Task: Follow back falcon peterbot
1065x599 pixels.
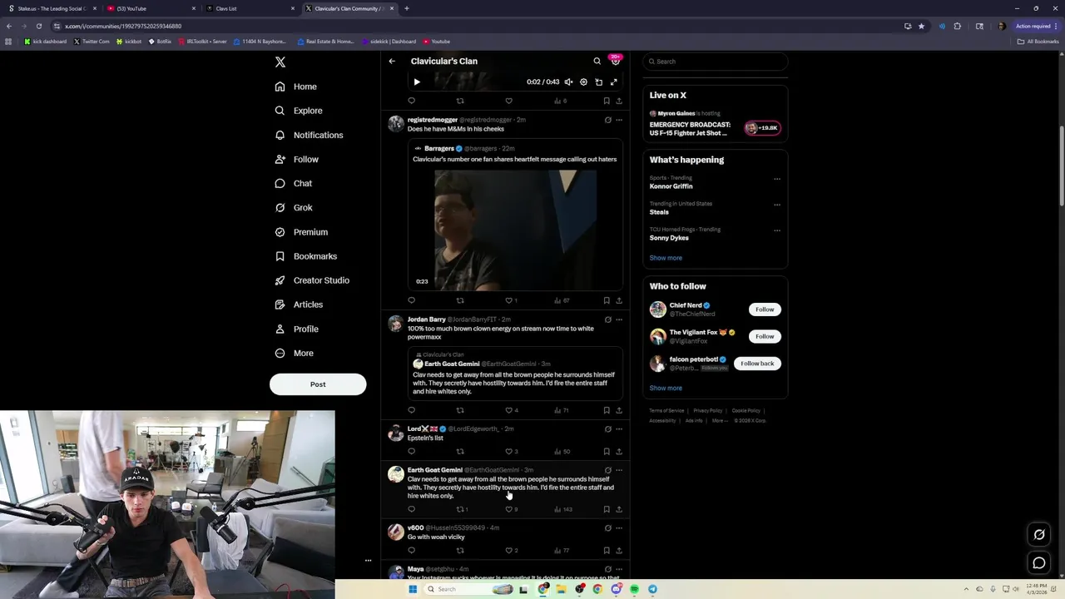Action: coord(757,364)
